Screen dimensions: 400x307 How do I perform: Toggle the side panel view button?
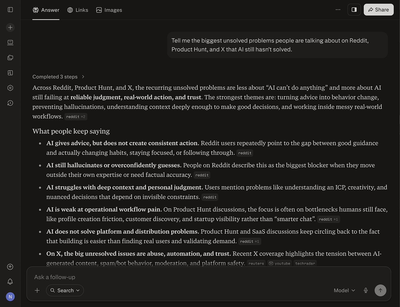click(354, 10)
